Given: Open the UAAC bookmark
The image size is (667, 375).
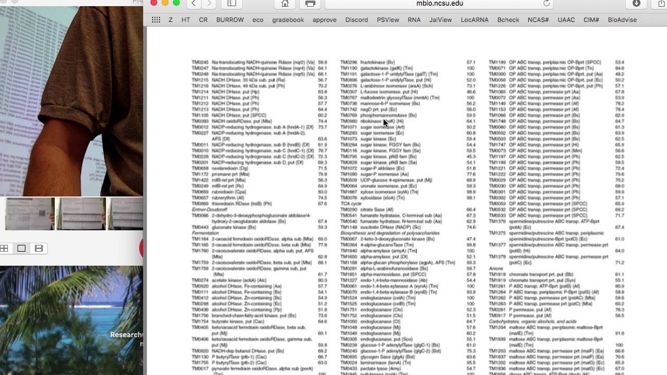Looking at the screenshot, I should (x=566, y=20).
